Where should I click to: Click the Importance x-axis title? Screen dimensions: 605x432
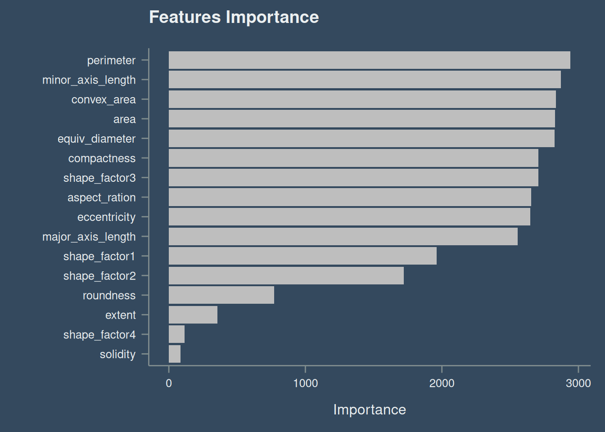coord(370,409)
